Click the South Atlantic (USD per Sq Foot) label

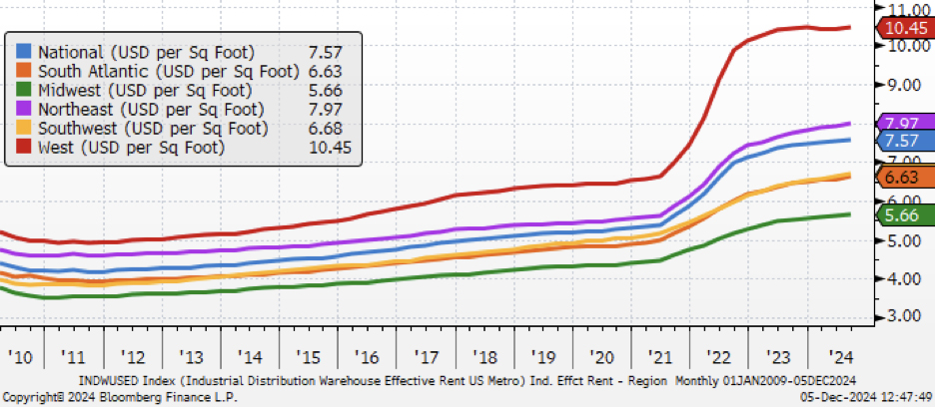(169, 72)
